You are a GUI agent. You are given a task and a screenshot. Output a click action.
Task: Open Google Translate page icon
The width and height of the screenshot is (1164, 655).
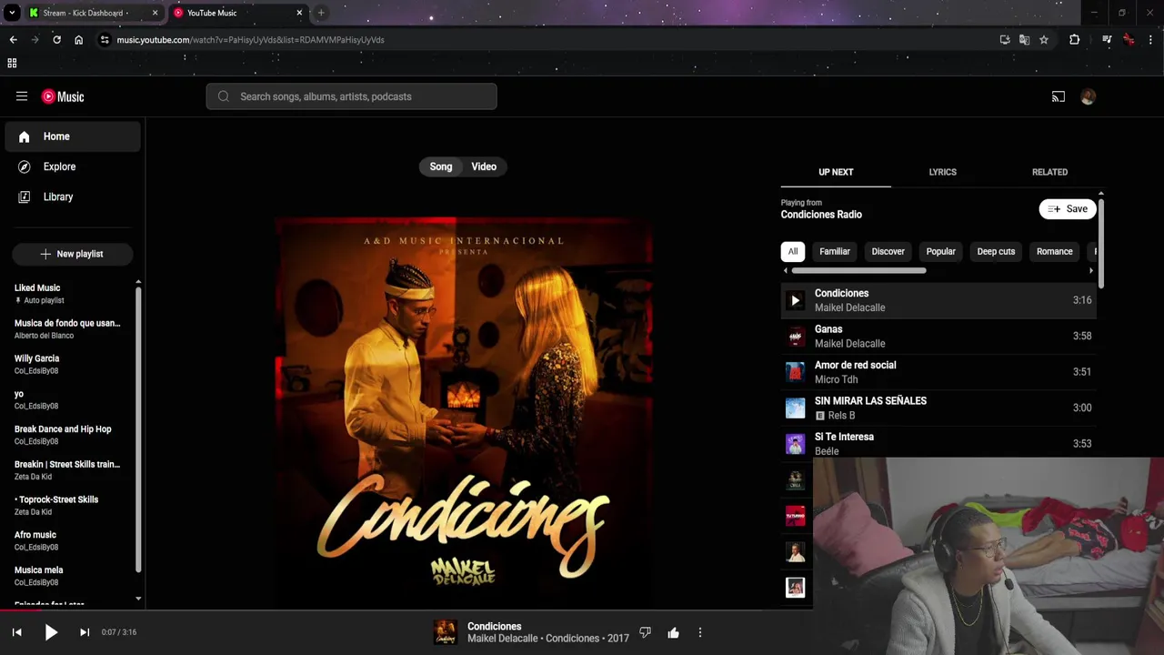pyautogui.click(x=1024, y=40)
